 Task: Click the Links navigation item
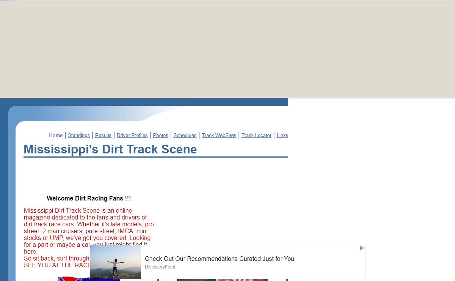pos(282,136)
